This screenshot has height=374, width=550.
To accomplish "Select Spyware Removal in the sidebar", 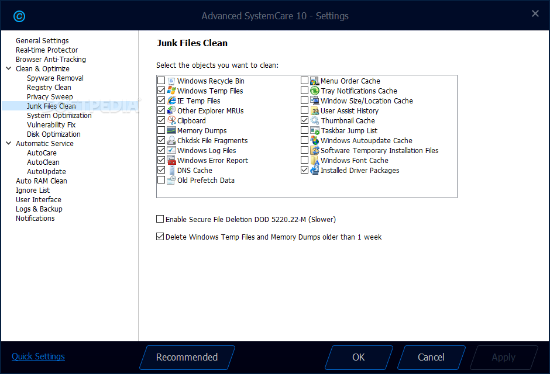I will (x=55, y=78).
